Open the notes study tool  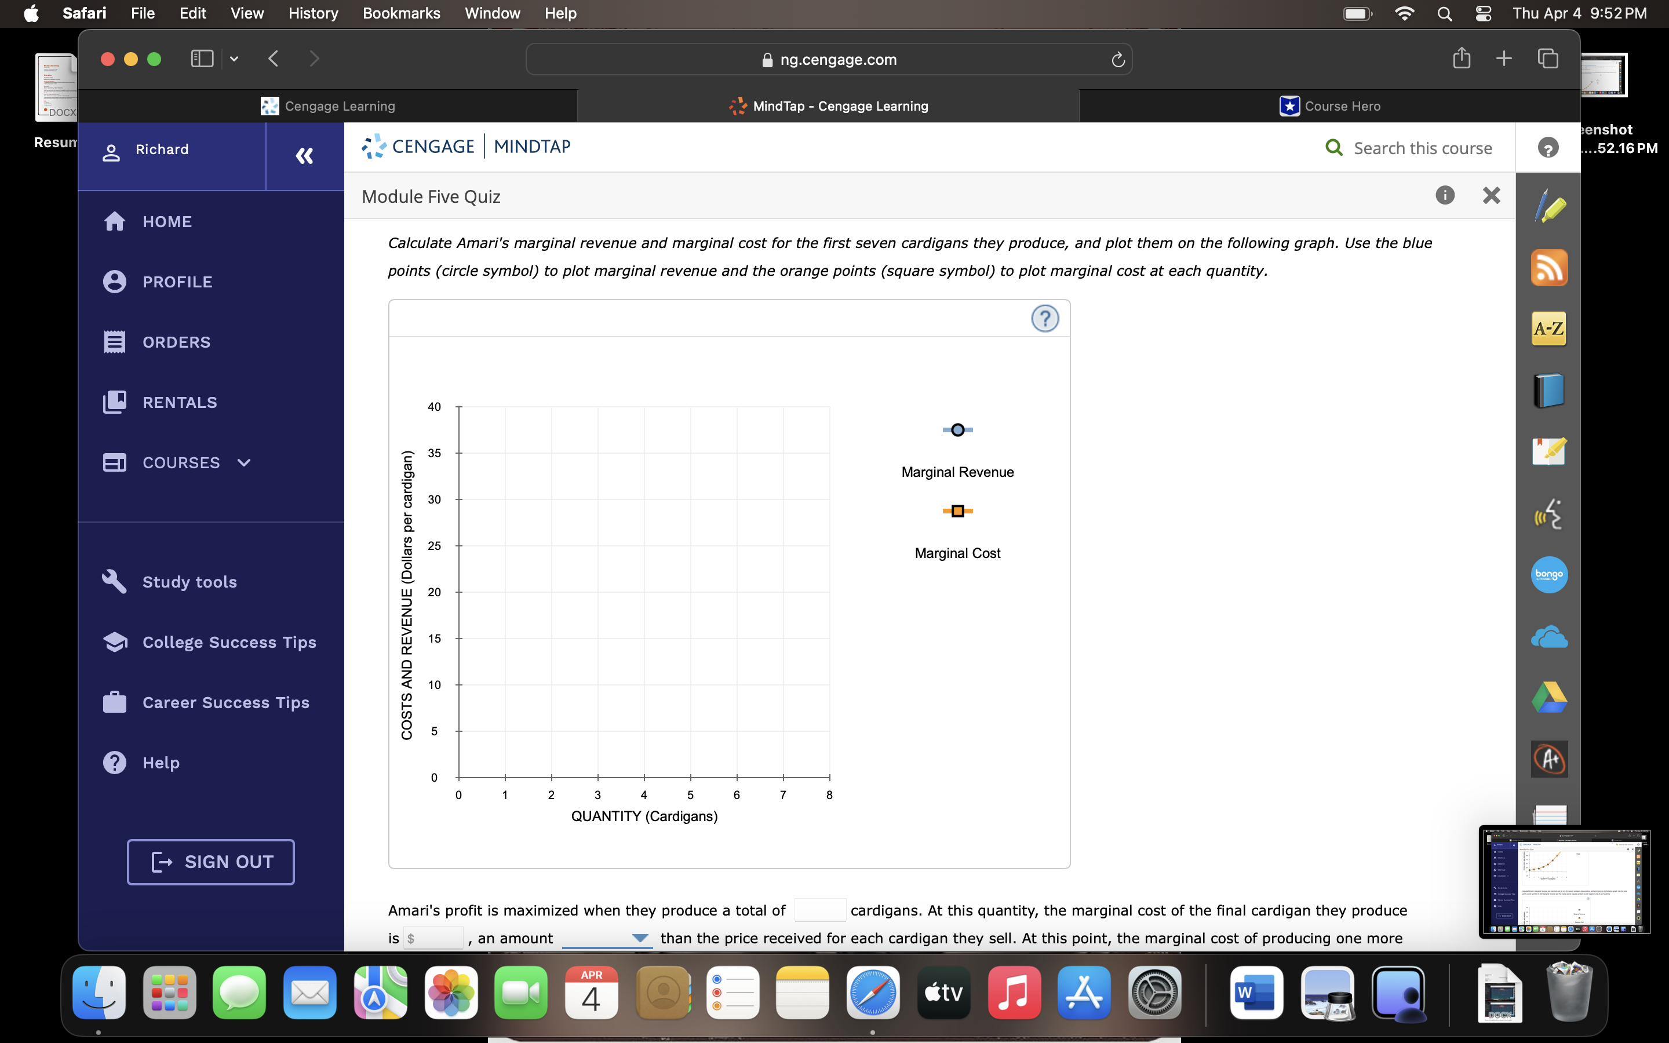[1550, 452]
